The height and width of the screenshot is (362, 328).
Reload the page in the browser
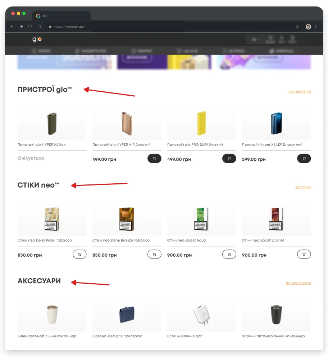coord(30,27)
